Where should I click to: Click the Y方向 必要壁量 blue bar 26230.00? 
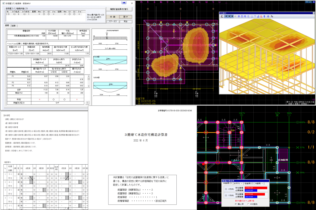point(251,197)
